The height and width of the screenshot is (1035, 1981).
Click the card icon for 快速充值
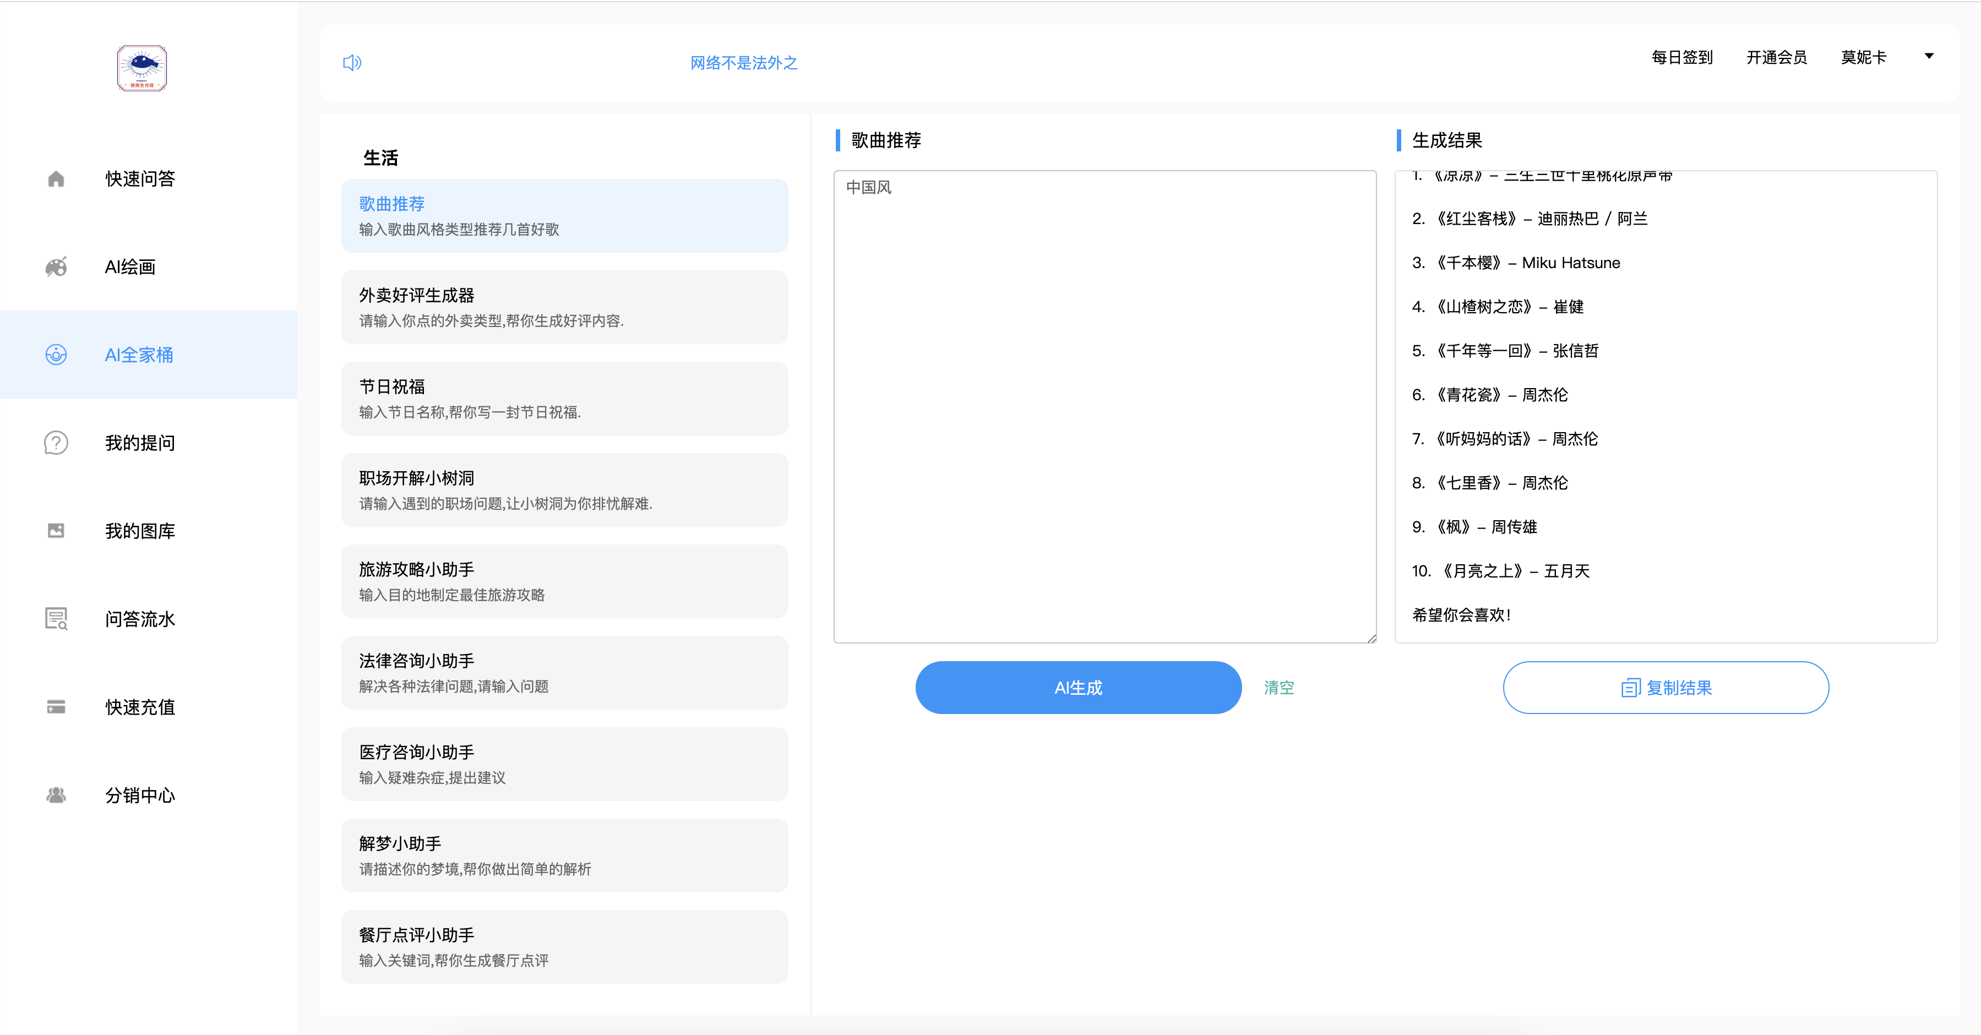[56, 707]
